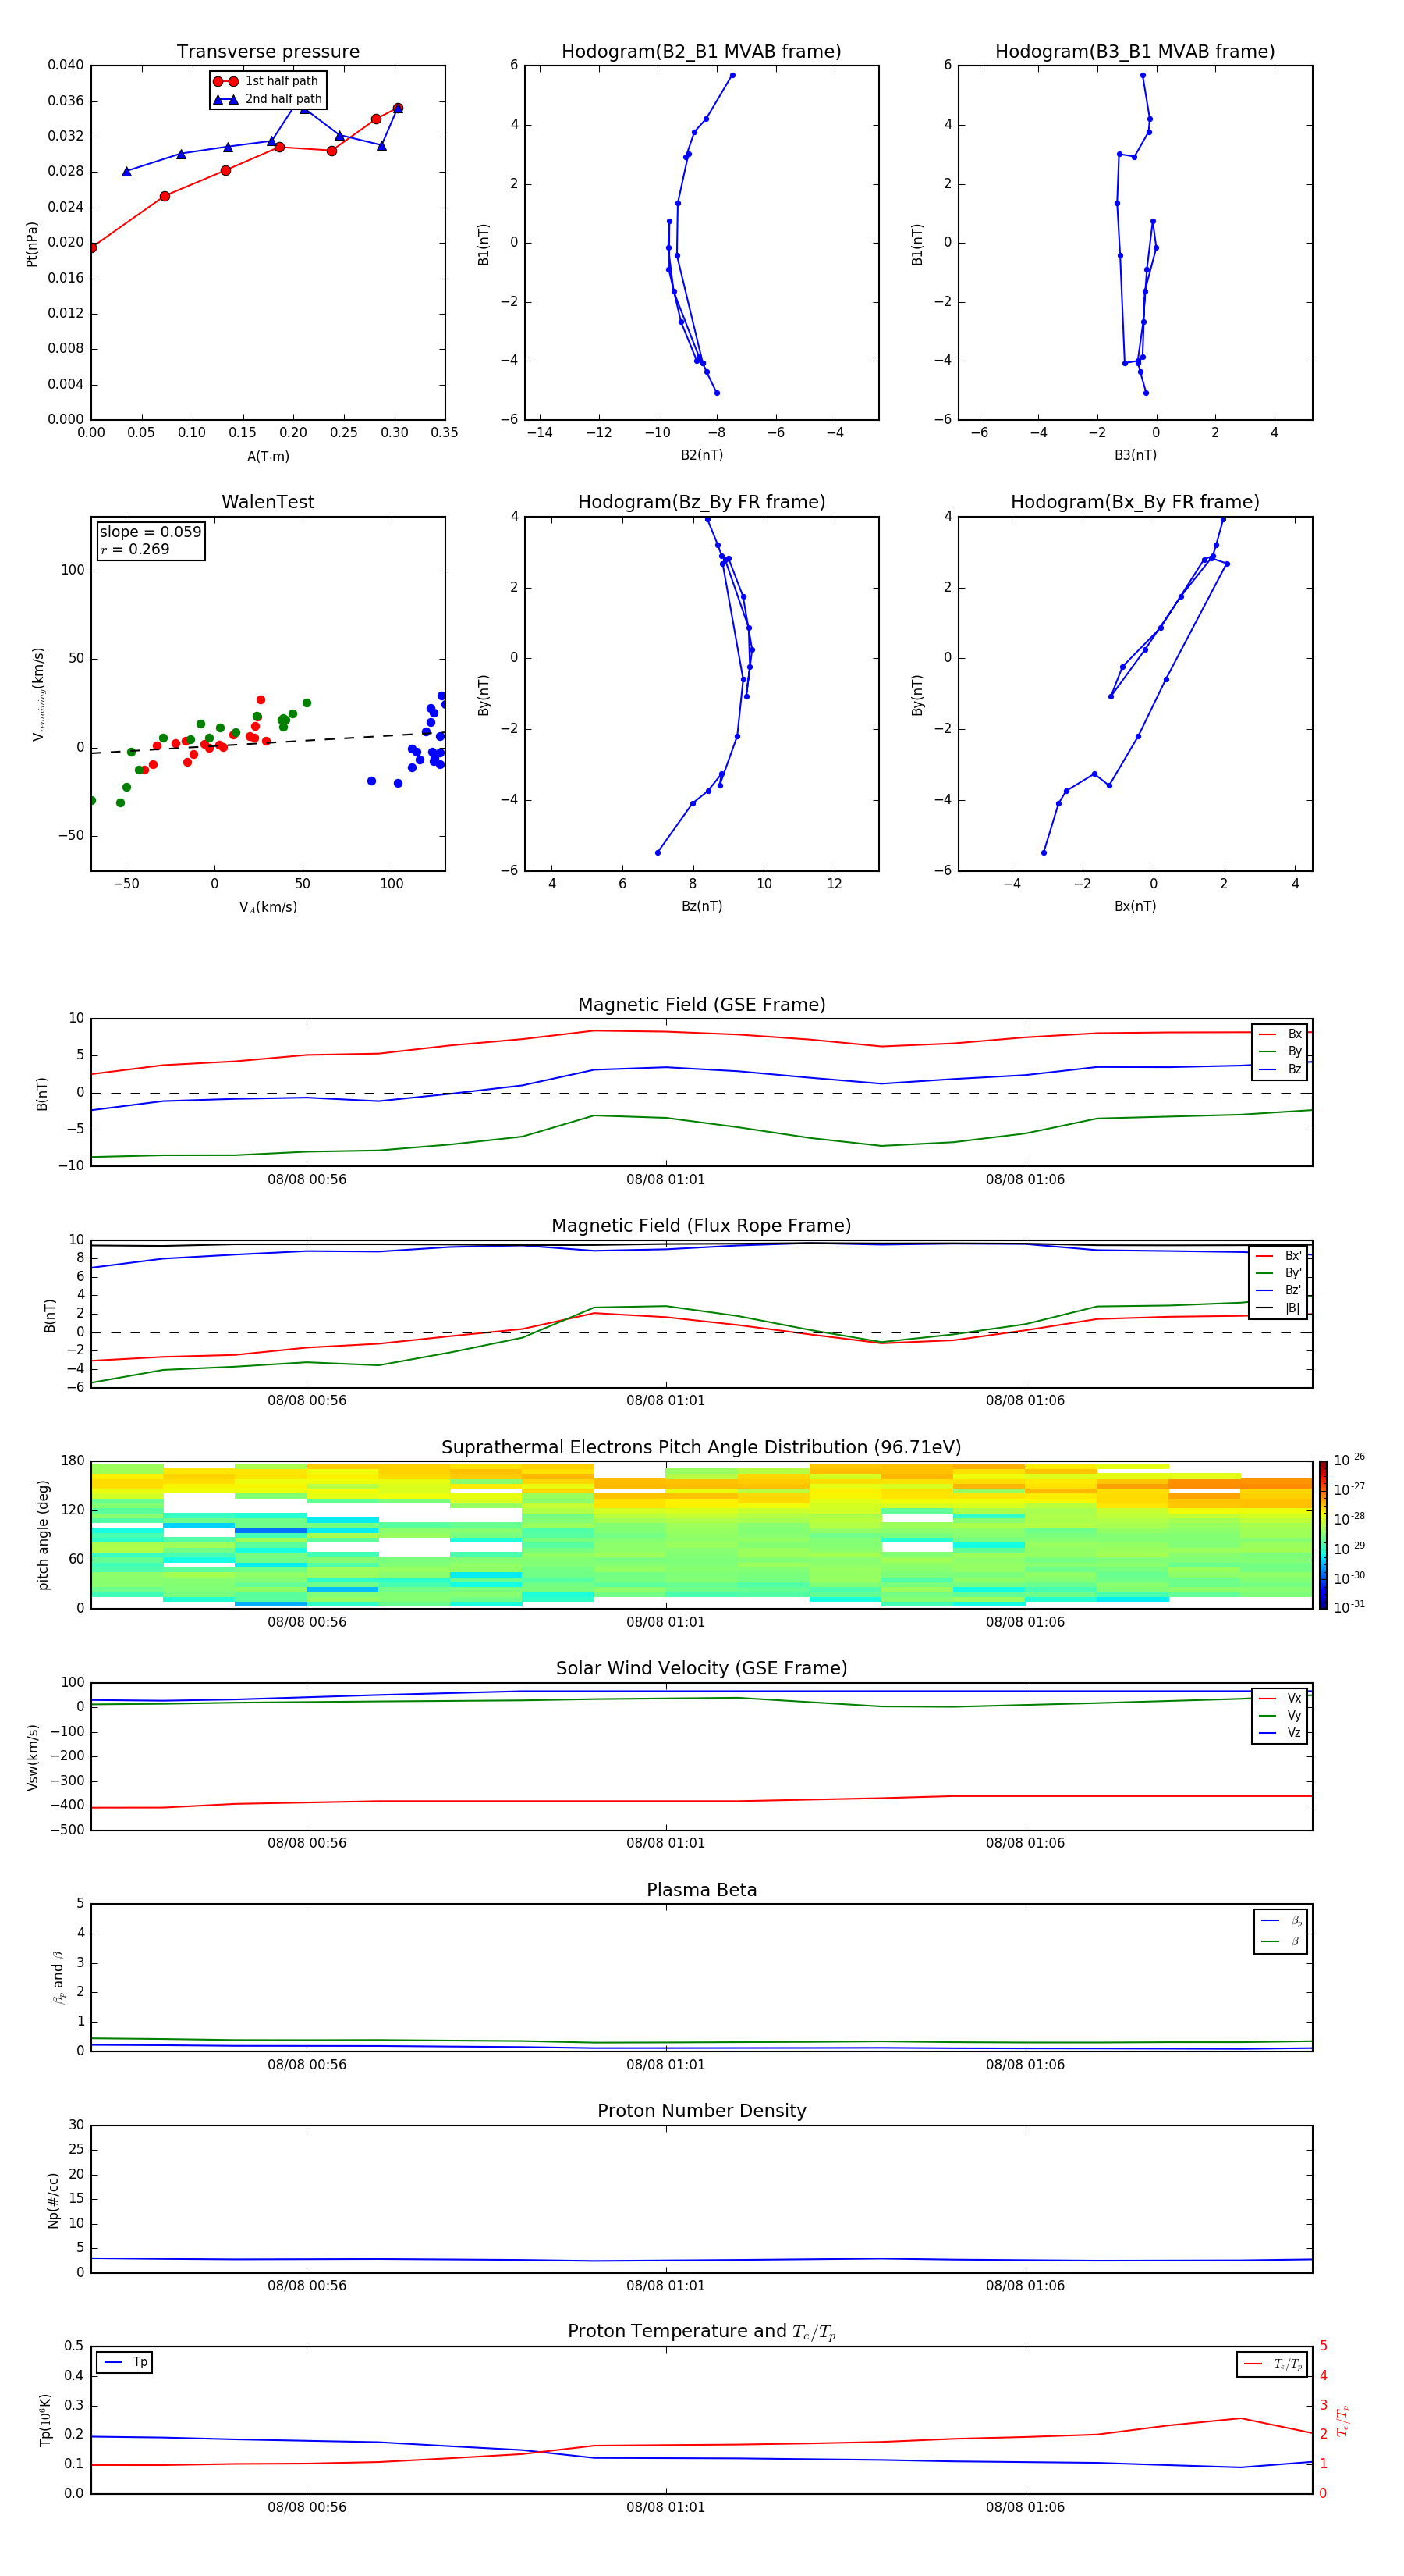
Task: Click the 'Hodogram(B2_B1 MVAB frame)' title
Action: [x=701, y=52]
